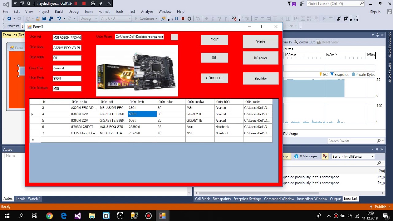This screenshot has width=393, height=221.
Task: Open the Format menu
Action: point(104,11)
